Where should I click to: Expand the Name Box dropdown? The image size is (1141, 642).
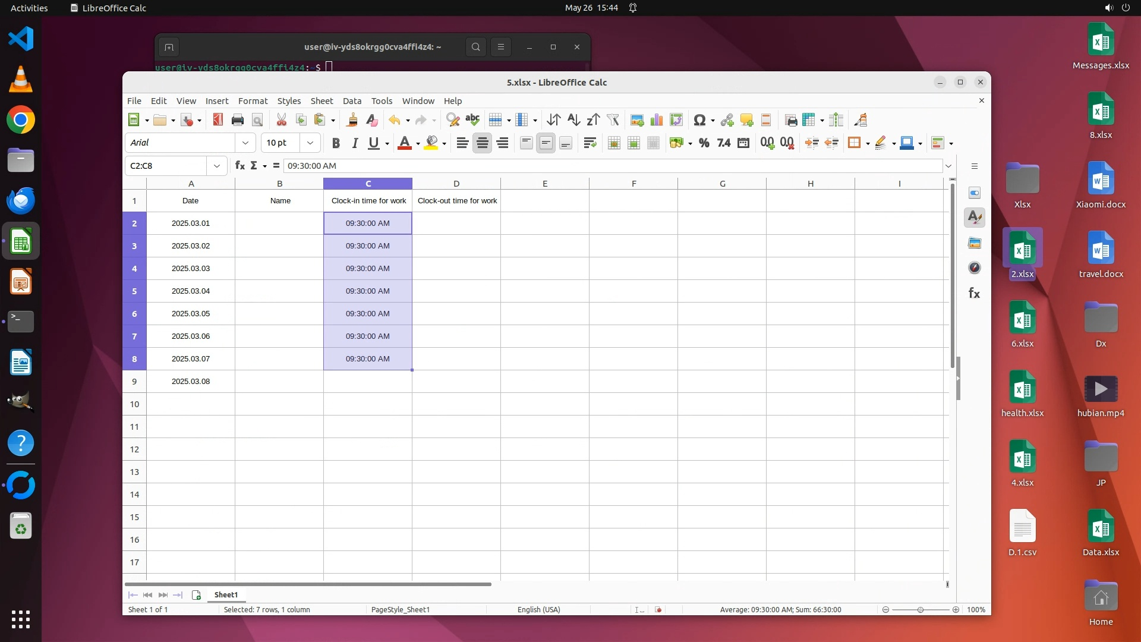point(217,166)
